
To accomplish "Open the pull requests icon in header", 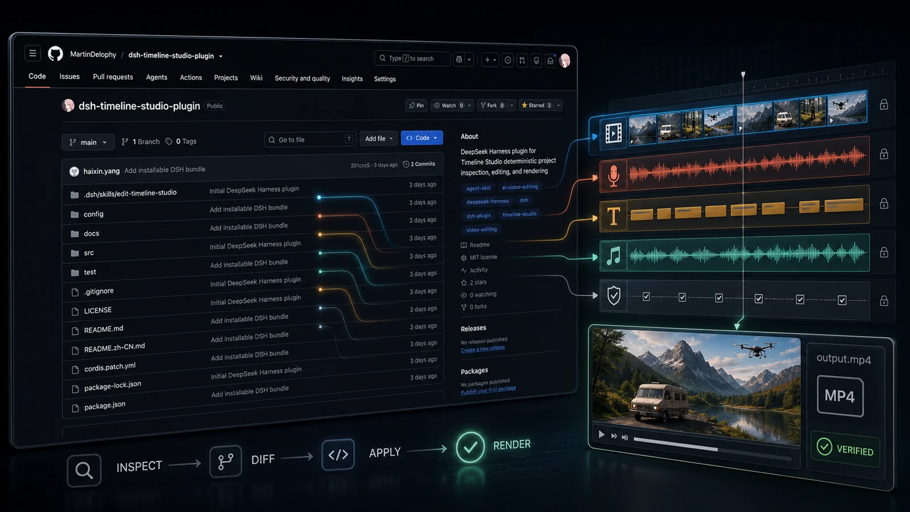I will click(522, 60).
